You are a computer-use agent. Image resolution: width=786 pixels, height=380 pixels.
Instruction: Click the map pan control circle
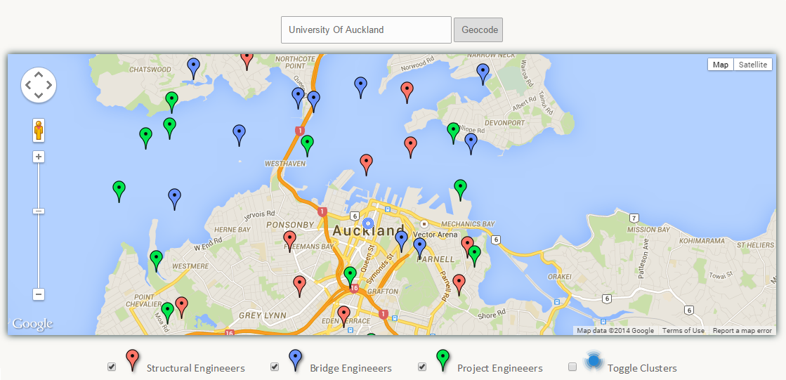[39, 85]
